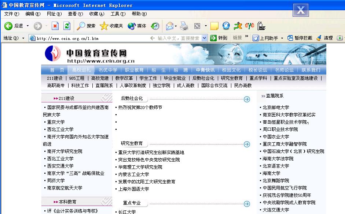Select the 职业教育 navigation tab
The height and width of the screenshot is (214, 345).
[134, 70]
